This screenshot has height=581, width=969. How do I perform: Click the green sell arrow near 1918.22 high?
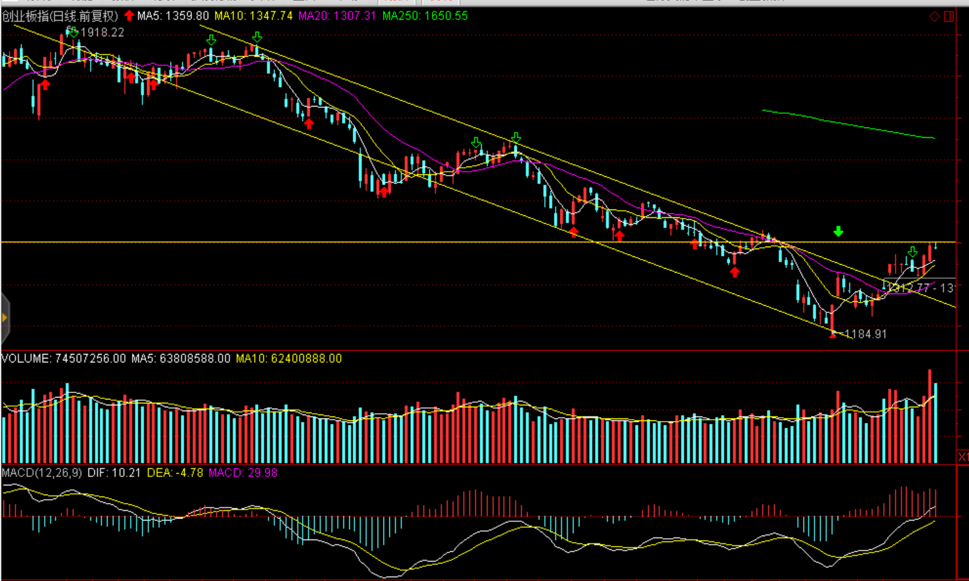[x=73, y=31]
